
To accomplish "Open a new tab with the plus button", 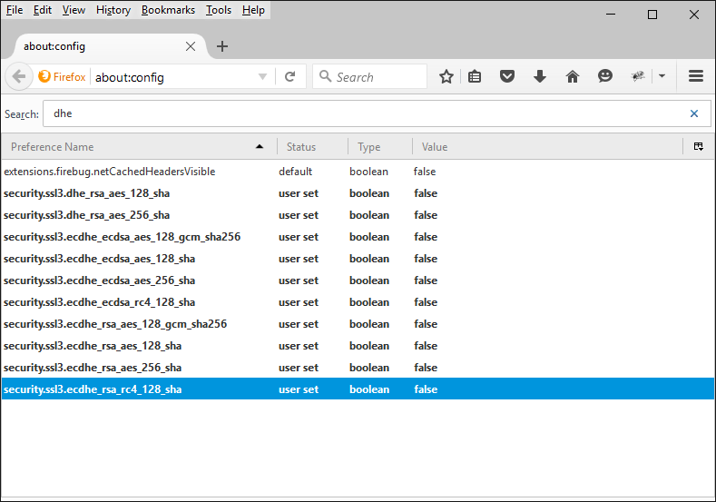I will [222, 46].
